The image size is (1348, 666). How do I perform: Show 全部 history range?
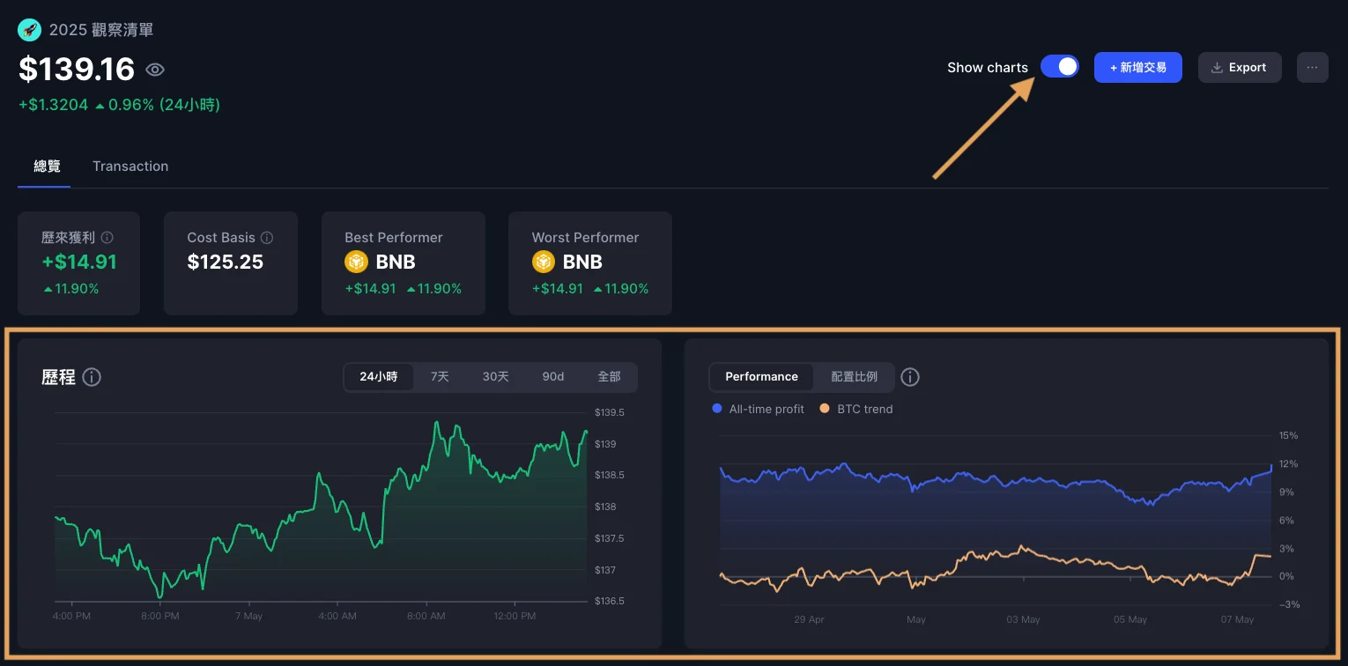[609, 377]
